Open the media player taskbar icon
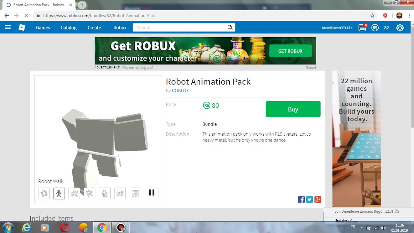This screenshot has width=414, height=233. 45,227
